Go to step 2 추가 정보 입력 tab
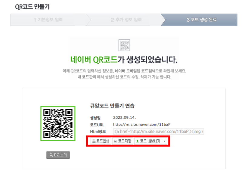242x178 pixels. (126, 20)
